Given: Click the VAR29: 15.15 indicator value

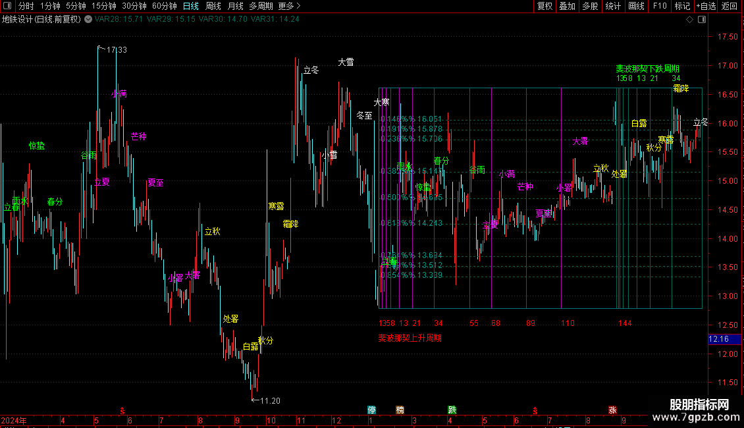Looking at the screenshot, I should [x=171, y=19].
